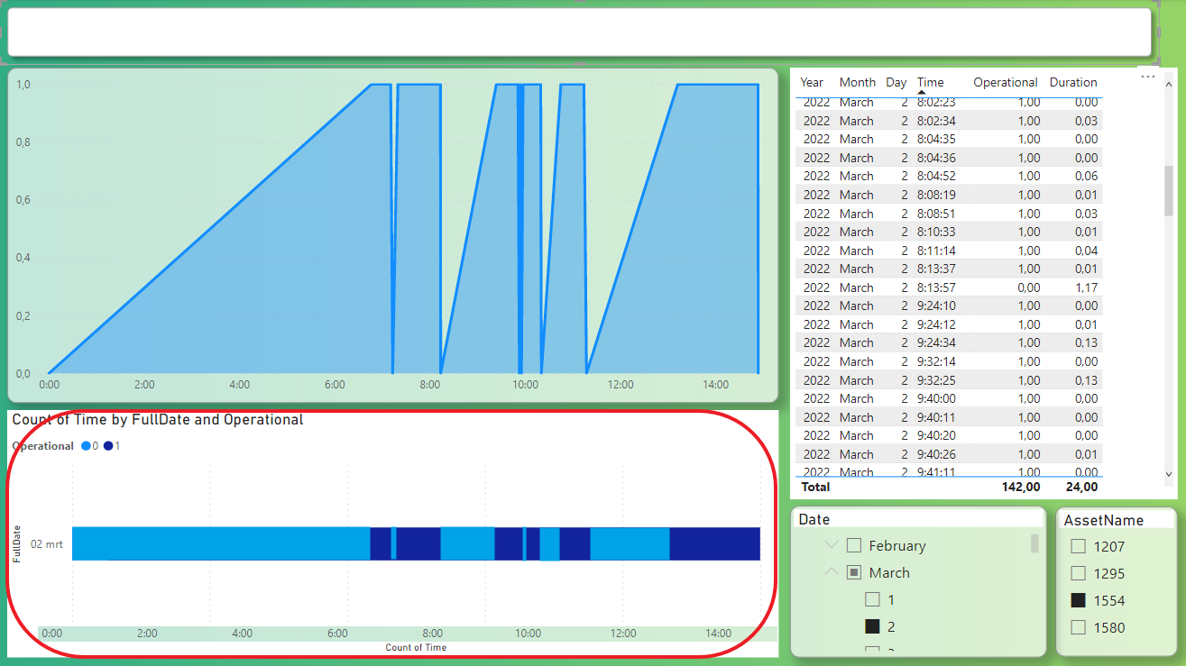Click the 'Total' row label
This screenshot has width=1186, height=666.
pos(816,487)
